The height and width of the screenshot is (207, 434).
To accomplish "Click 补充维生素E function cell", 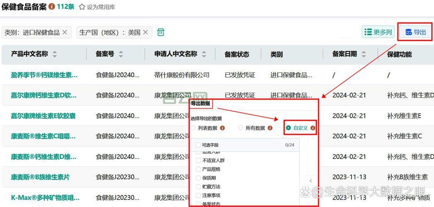I will point(404,116).
